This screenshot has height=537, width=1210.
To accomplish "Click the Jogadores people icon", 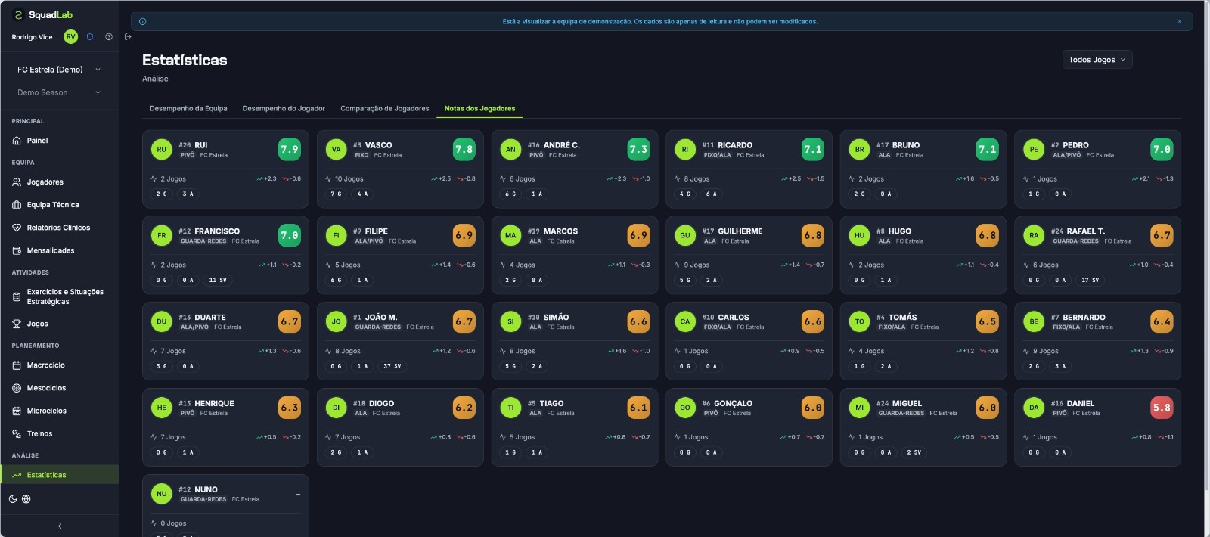I will pos(17,182).
